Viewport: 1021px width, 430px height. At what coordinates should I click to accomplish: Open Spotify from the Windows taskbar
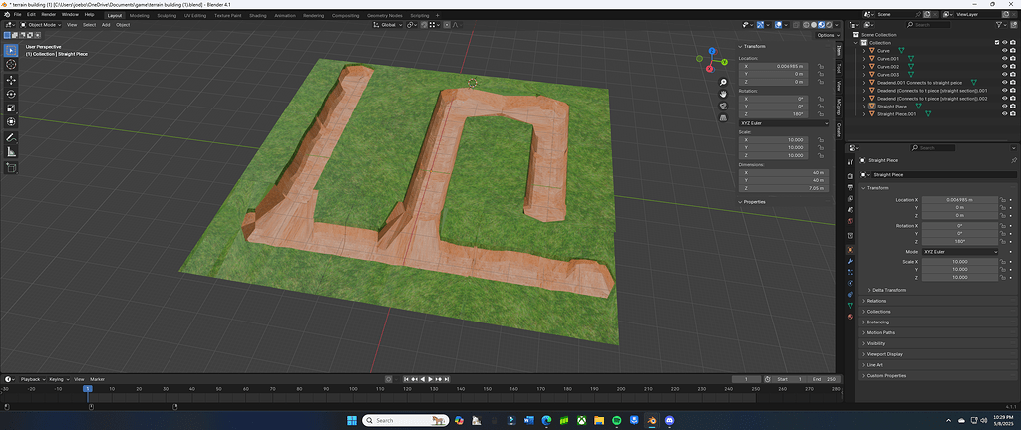[616, 420]
